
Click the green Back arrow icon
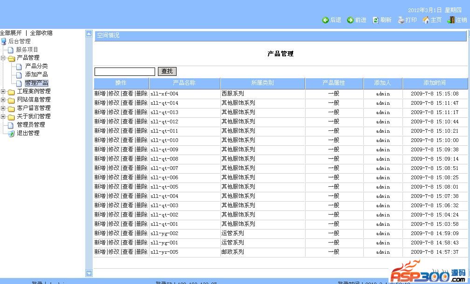pyautogui.click(x=325, y=20)
